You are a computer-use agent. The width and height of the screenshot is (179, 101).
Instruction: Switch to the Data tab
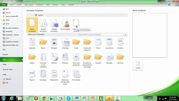point(48,5)
